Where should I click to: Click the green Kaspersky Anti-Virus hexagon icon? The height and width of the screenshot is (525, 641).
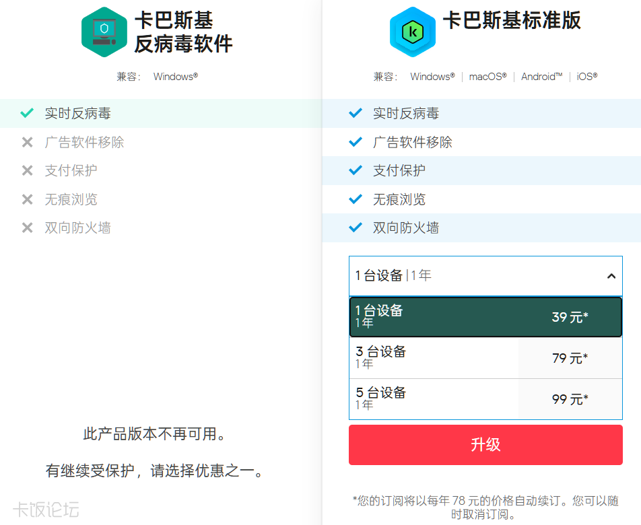[104, 32]
